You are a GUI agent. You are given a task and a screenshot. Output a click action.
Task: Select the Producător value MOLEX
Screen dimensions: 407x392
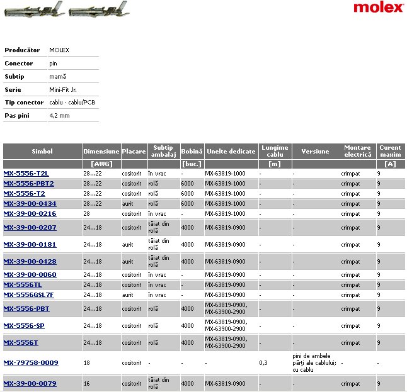point(59,50)
